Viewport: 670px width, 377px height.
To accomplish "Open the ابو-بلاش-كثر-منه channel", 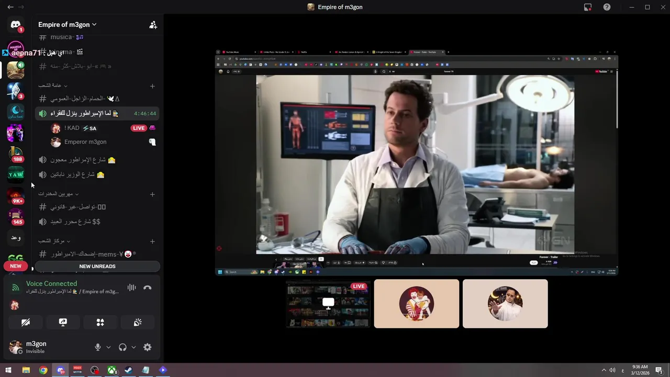I will [x=97, y=66].
